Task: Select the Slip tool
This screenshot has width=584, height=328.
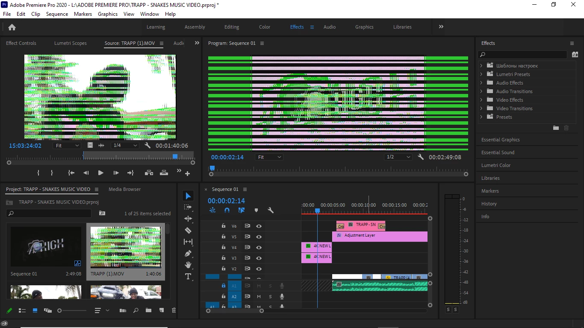Action: 188,242
